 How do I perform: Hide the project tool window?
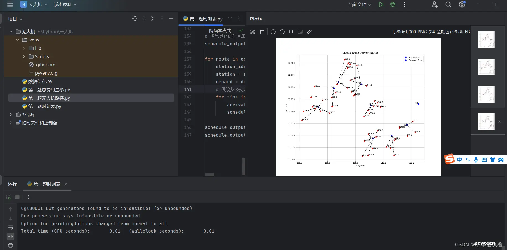171,19
